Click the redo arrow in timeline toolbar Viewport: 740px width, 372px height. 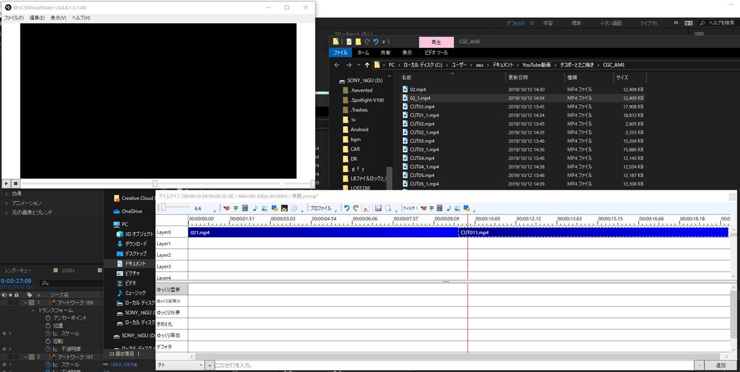(x=356, y=208)
